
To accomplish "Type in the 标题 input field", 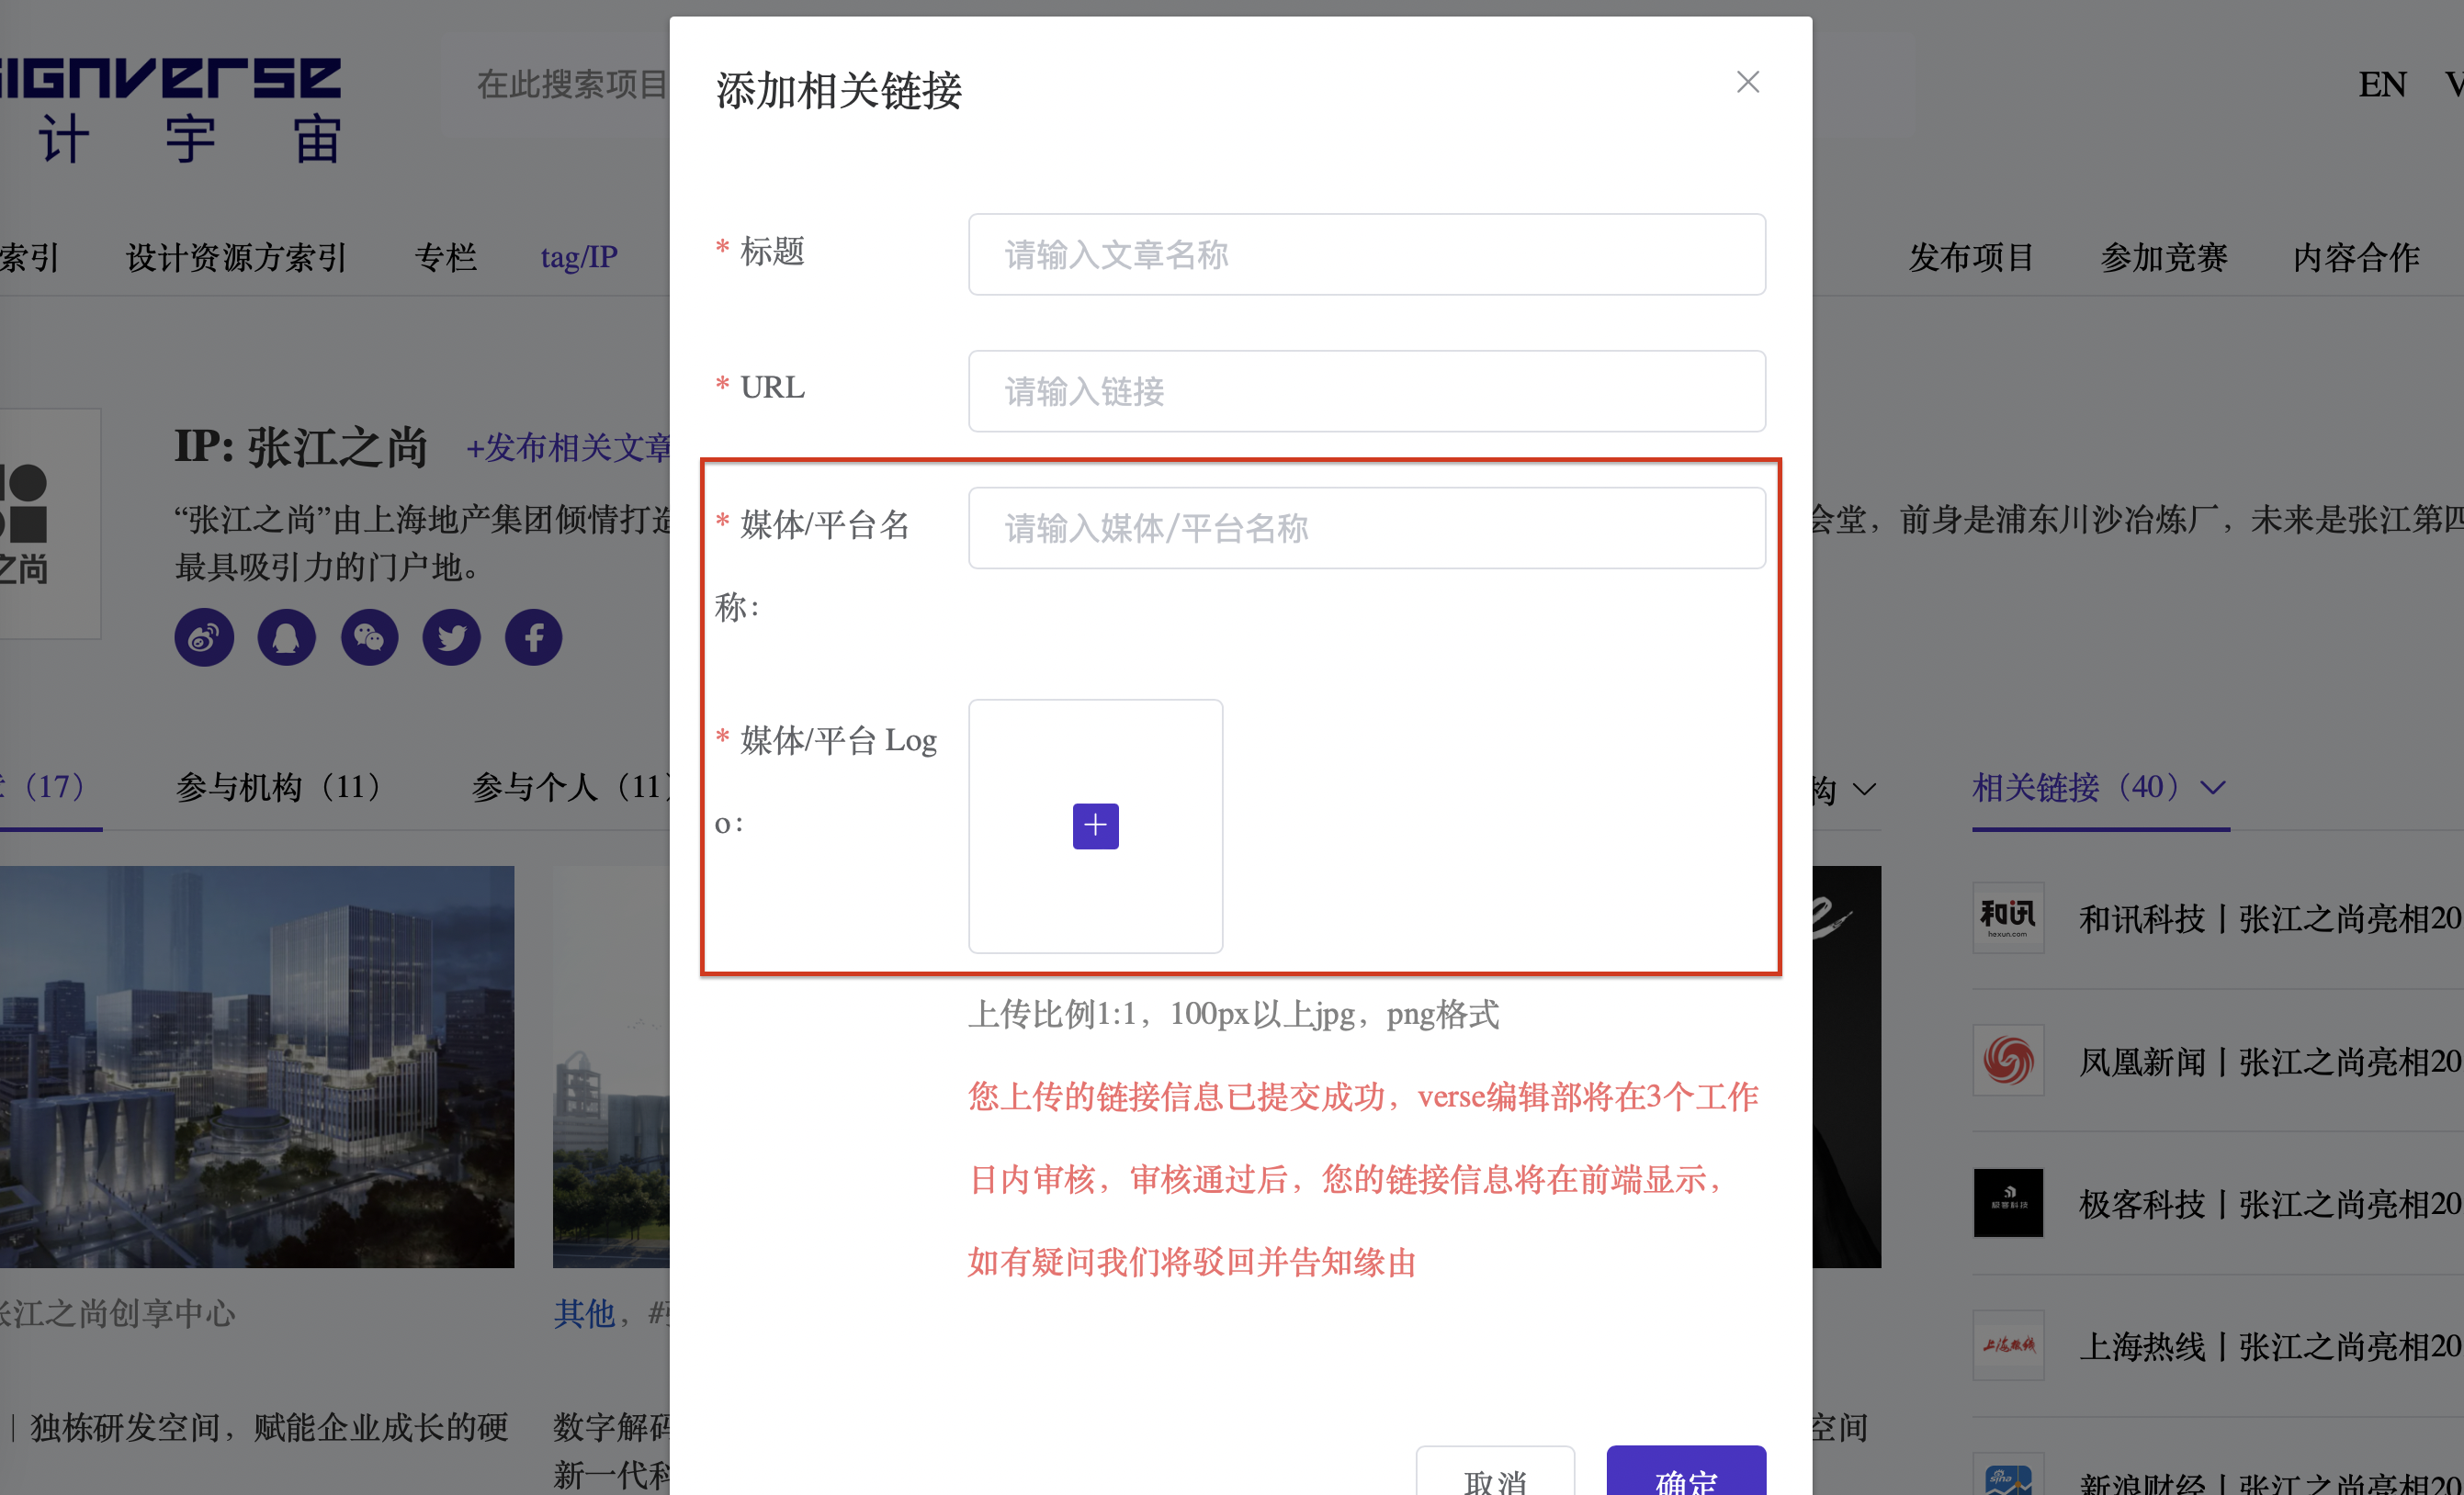I will click(1366, 253).
